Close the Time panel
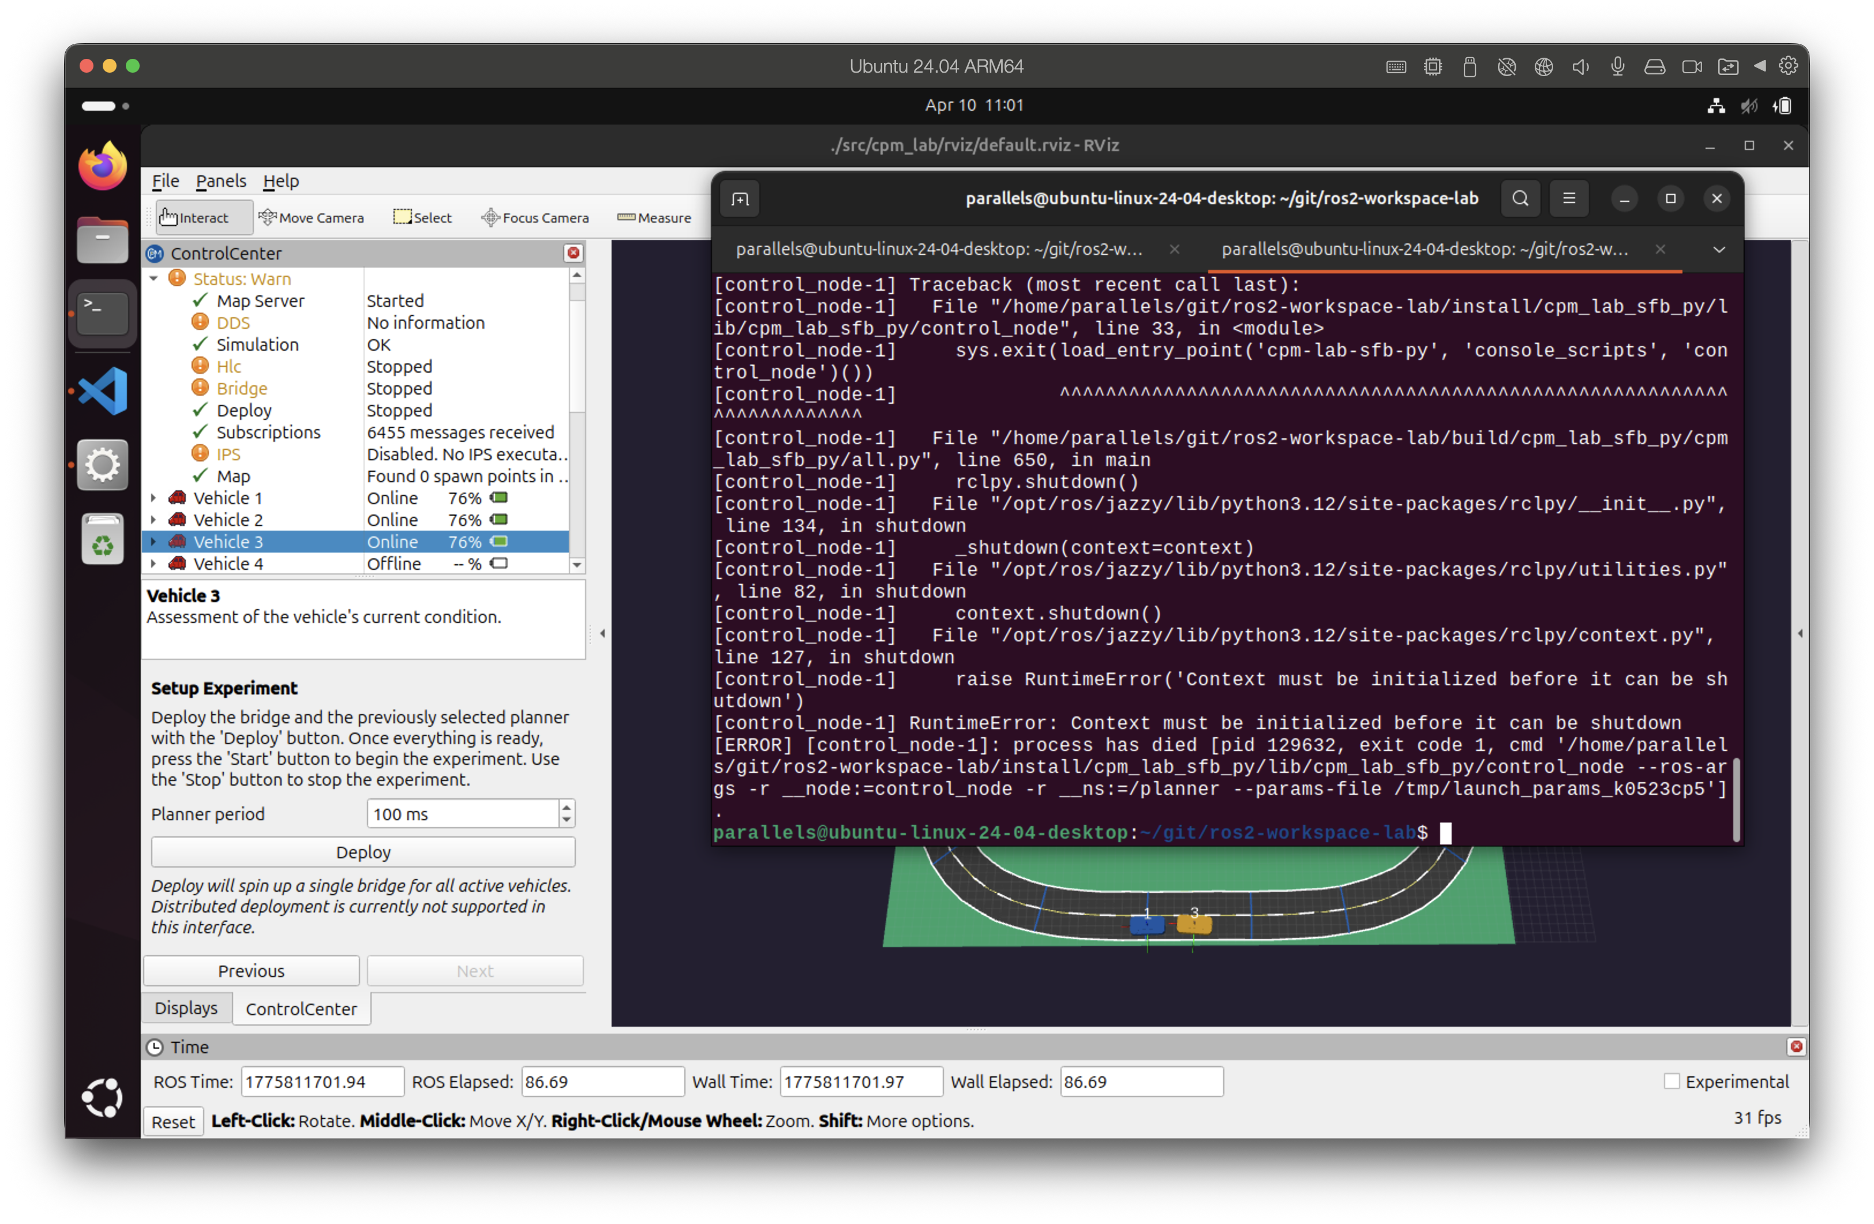This screenshot has height=1224, width=1874. click(1797, 1047)
